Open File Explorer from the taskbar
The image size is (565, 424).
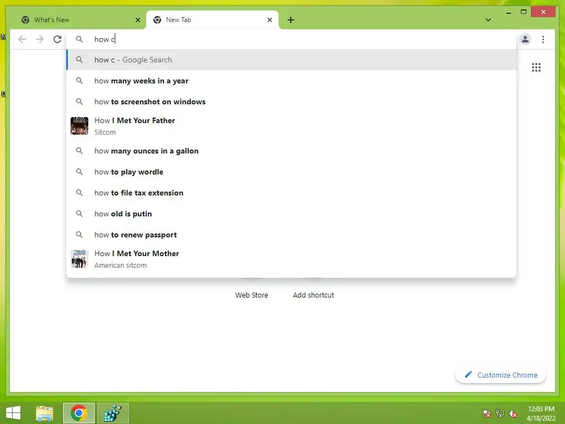[x=45, y=413]
